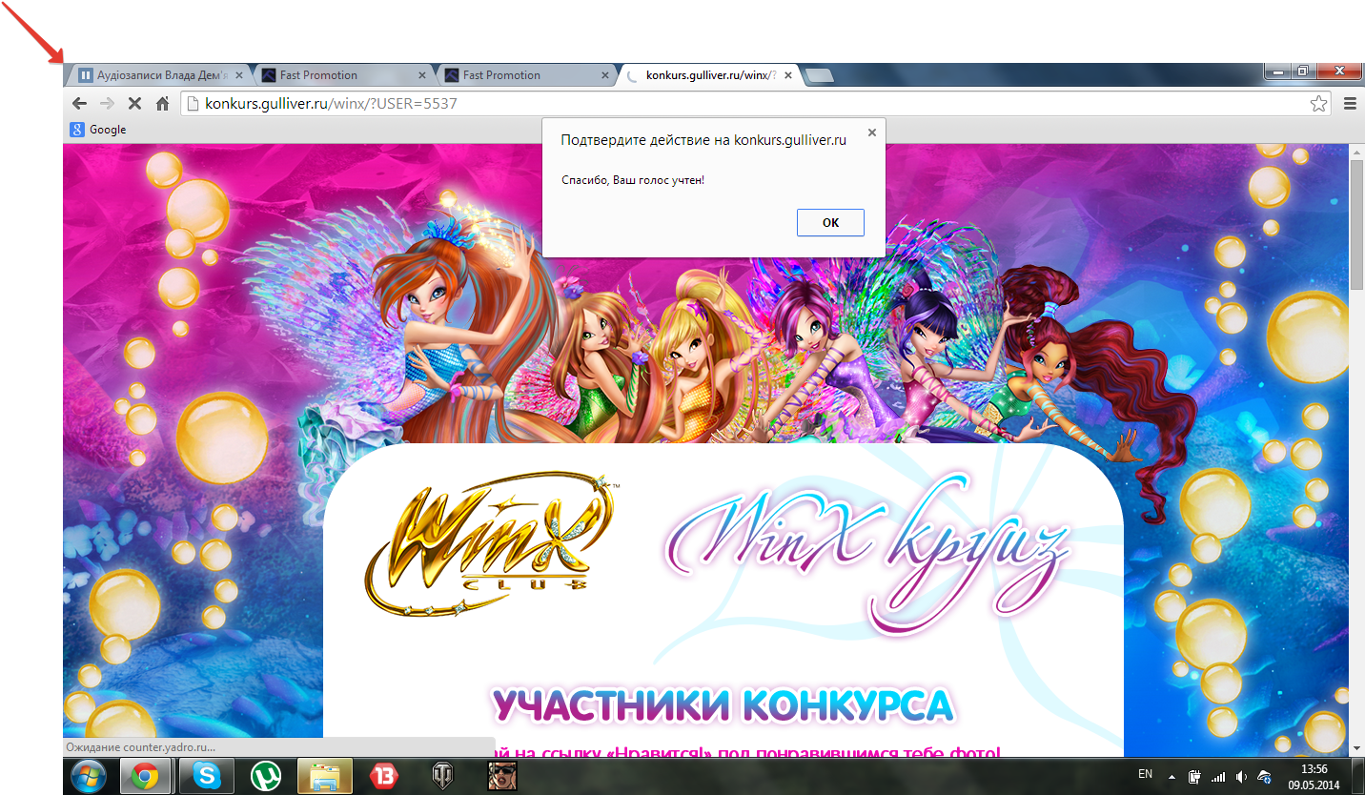Click the address bar URL field
The image size is (1365, 795).
744,104
